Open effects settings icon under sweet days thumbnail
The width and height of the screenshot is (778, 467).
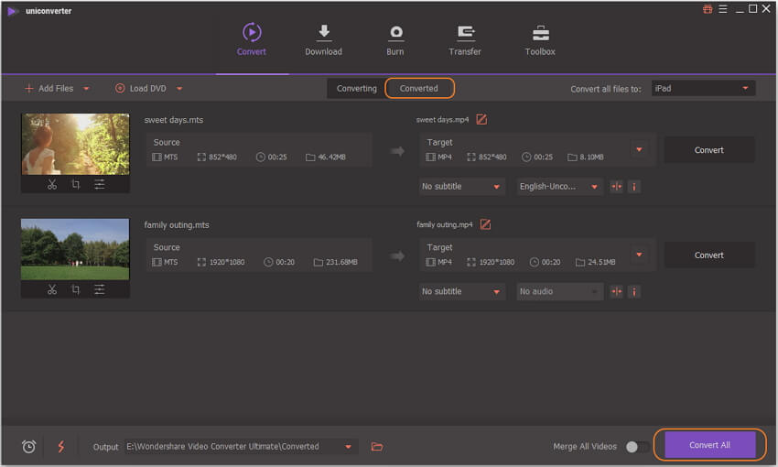point(99,185)
